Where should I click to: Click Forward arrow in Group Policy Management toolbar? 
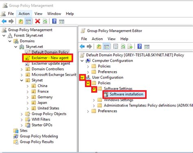pos(11,21)
